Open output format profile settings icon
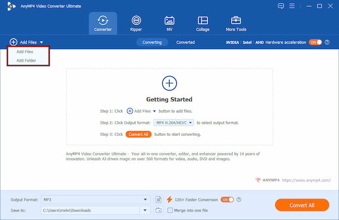339x220 pixels. 158,200
